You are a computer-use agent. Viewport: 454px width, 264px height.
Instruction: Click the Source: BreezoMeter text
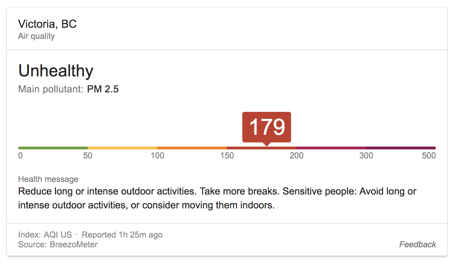(x=58, y=245)
